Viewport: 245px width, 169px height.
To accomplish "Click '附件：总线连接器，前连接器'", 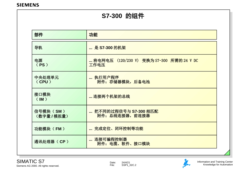I will click(124, 116).
